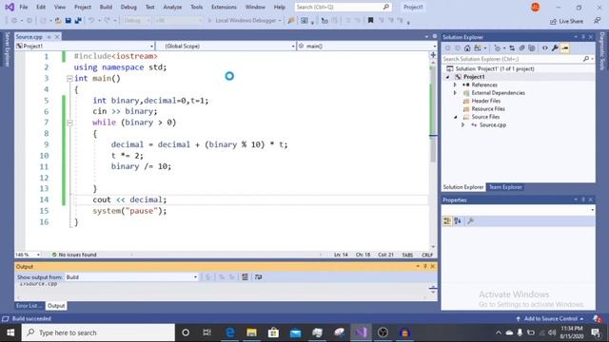609x342 pixels.
Task: Open the Server Explorer side tab
Action: click(x=7, y=48)
